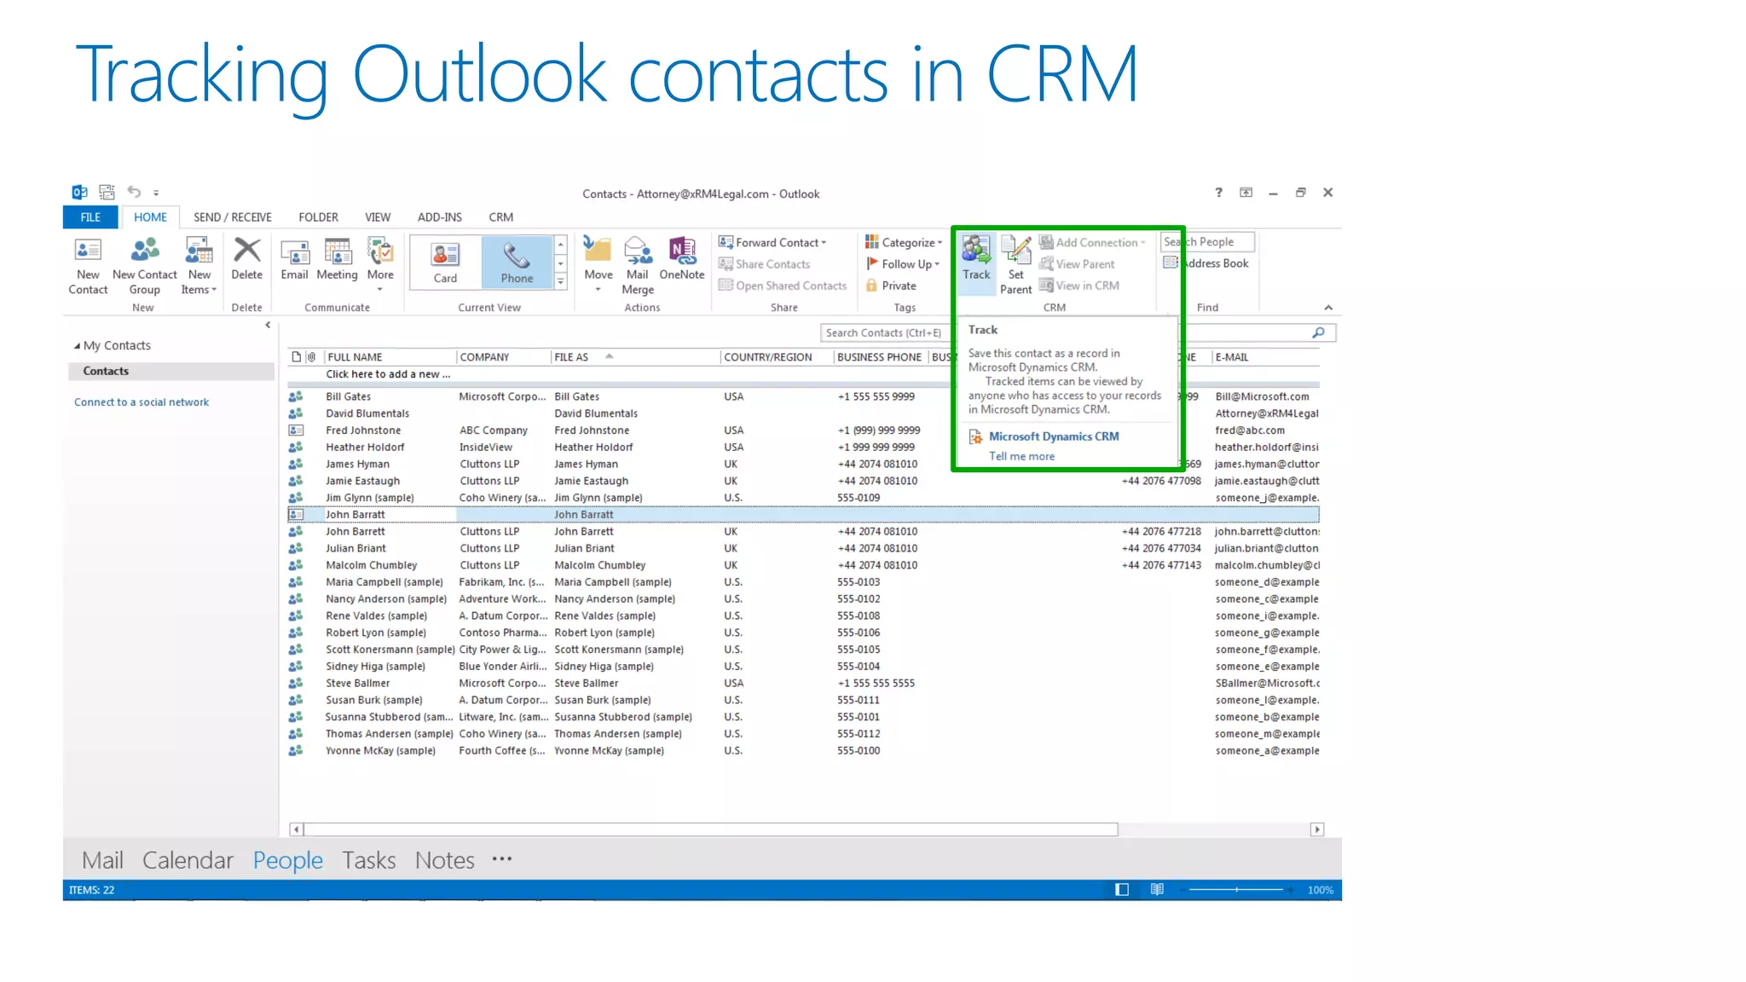Image resolution: width=1746 pixels, height=982 pixels.
Task: Switch to Reading view in status bar
Action: point(1157,889)
